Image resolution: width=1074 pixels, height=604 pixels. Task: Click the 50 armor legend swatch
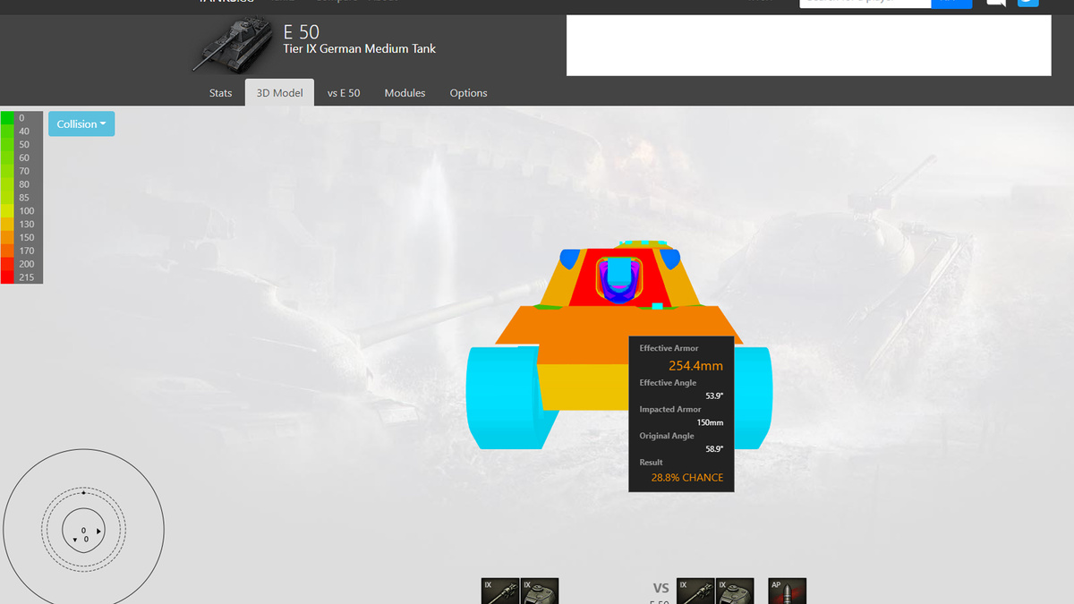[7, 145]
